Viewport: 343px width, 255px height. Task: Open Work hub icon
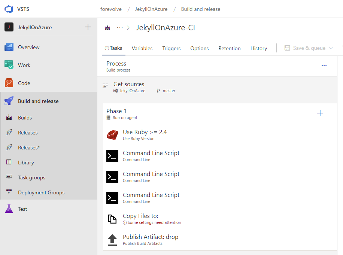(9, 65)
